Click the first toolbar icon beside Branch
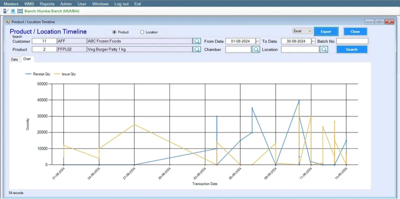 click(6, 11)
